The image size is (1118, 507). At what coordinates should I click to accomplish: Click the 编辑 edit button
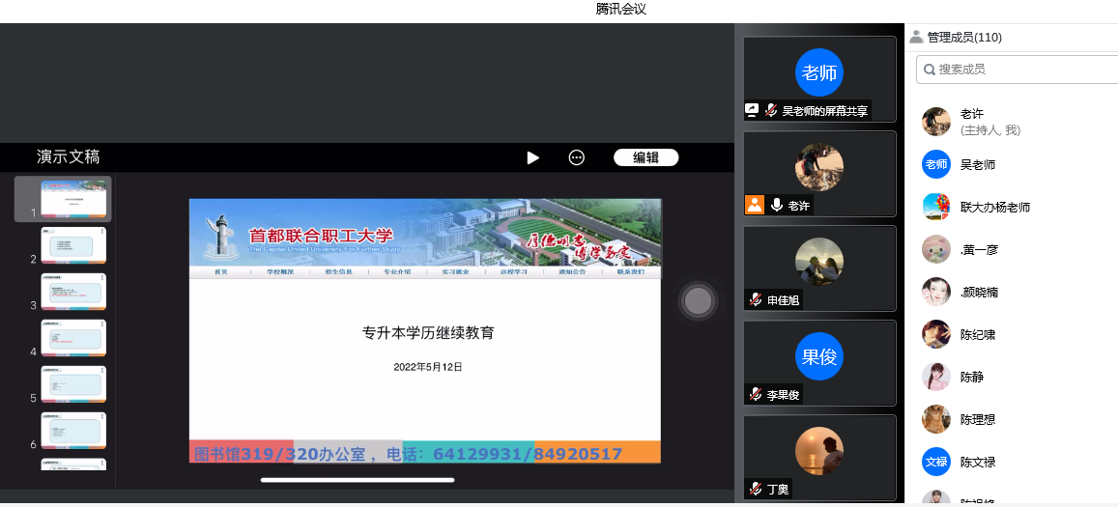[x=646, y=157]
